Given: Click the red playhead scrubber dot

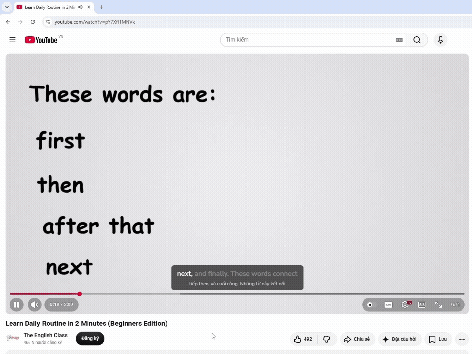Looking at the screenshot, I should [80, 294].
